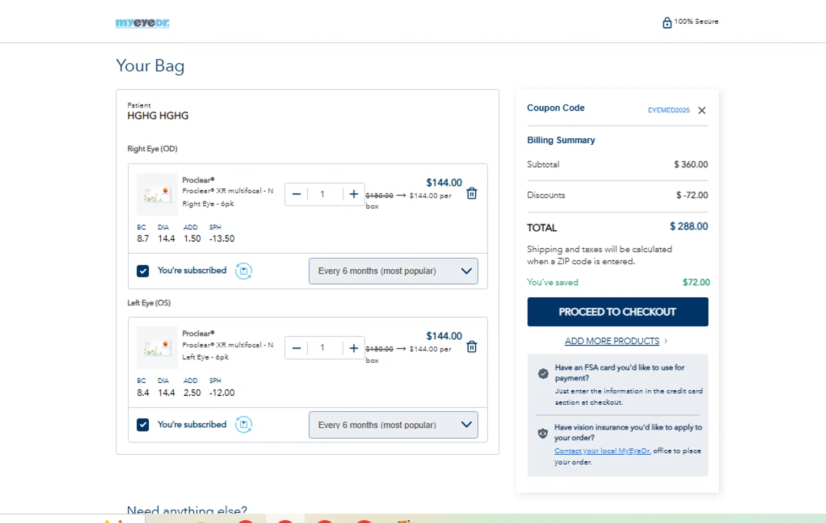Click the MyEyeDr logo
826x523 pixels.
click(142, 23)
